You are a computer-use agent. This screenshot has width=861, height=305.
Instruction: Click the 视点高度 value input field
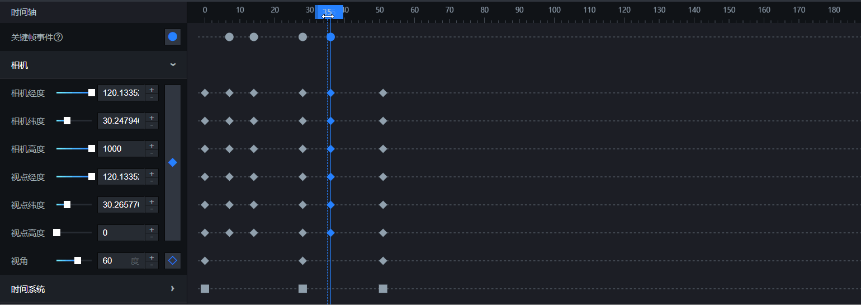coord(121,233)
